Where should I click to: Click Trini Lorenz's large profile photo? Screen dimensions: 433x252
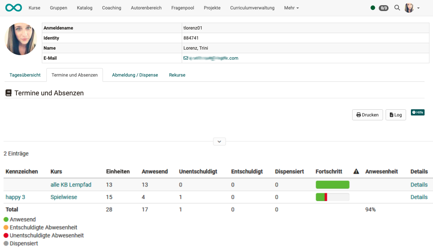point(21,39)
